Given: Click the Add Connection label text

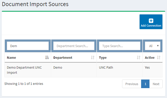Looking at the screenshot, I should click(151, 26).
